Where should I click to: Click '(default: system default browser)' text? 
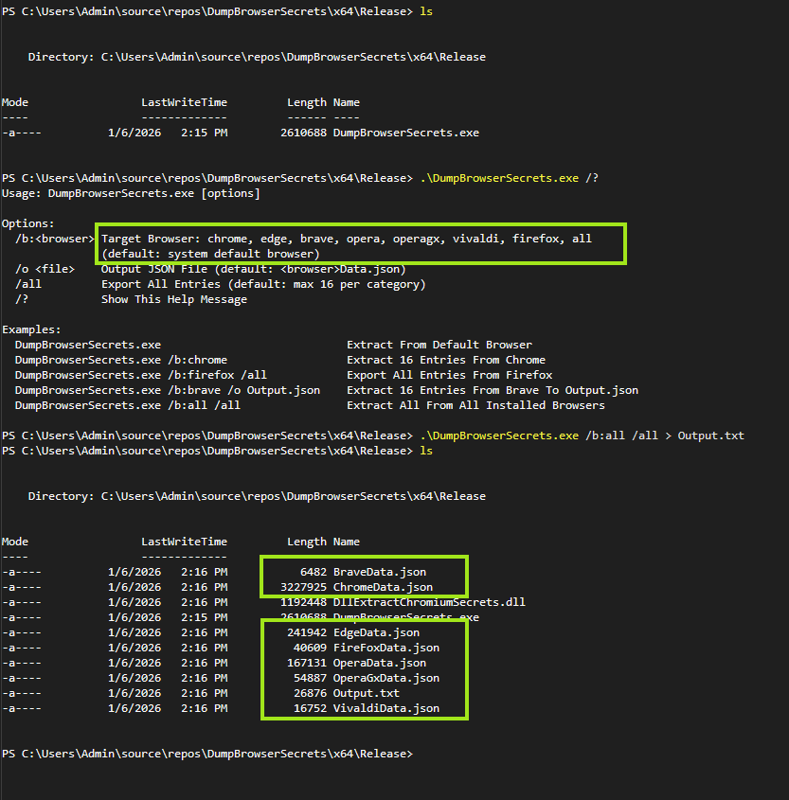pyautogui.click(x=210, y=254)
